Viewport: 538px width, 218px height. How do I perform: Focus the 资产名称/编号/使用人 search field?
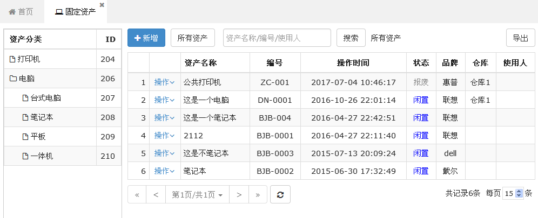click(x=277, y=38)
